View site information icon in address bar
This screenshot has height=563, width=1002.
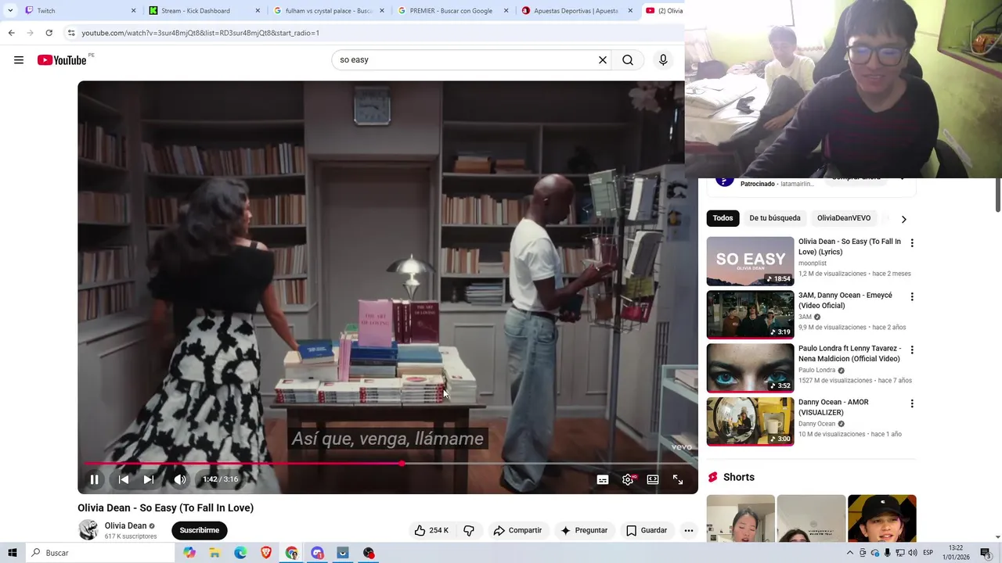tap(71, 33)
